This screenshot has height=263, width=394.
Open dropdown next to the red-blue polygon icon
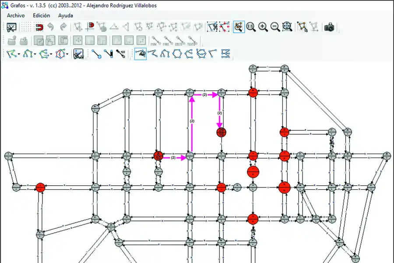click(x=68, y=54)
